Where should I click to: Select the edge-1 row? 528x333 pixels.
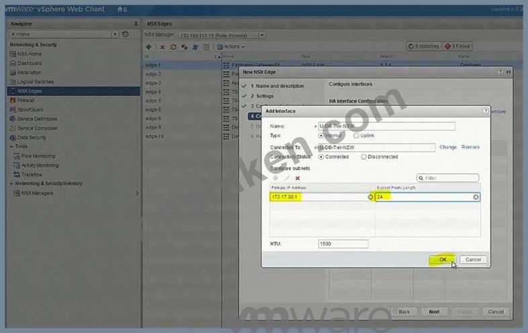(x=182, y=65)
